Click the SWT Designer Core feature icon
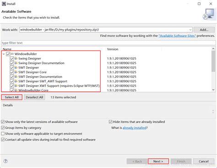Image resolution: width=217 pixels, height=168 pixels. (x=16, y=72)
